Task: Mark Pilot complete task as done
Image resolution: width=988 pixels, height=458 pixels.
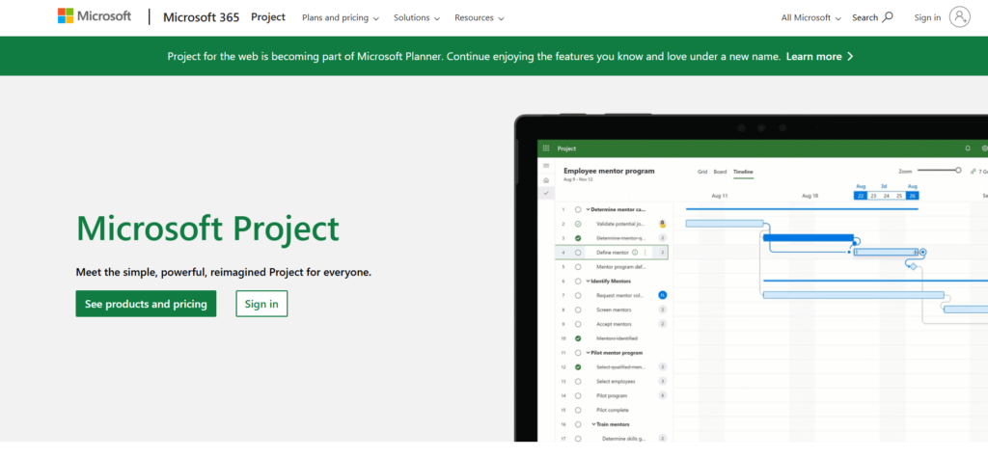Action: 578,410
